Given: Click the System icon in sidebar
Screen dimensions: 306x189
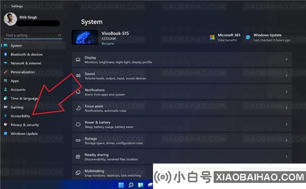Looking at the screenshot, I should [x=6, y=45].
